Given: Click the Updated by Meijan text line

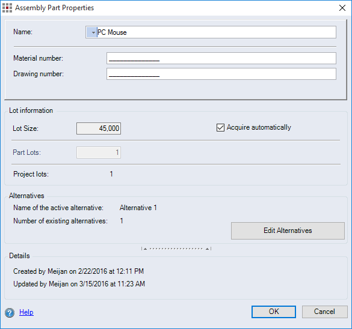Looking at the screenshot, I should tap(79, 284).
